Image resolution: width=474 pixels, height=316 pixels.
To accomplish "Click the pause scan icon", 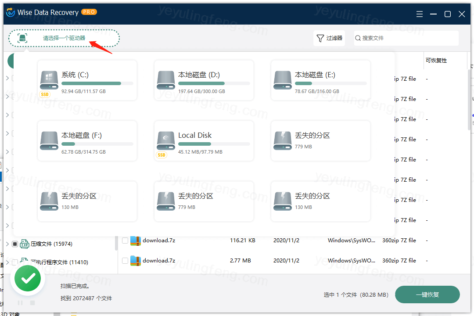I will coord(20,303).
